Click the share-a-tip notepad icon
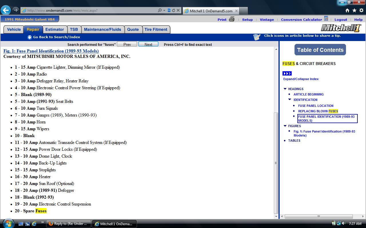The height and width of the screenshot is (228, 366). pyautogui.click(x=257, y=37)
